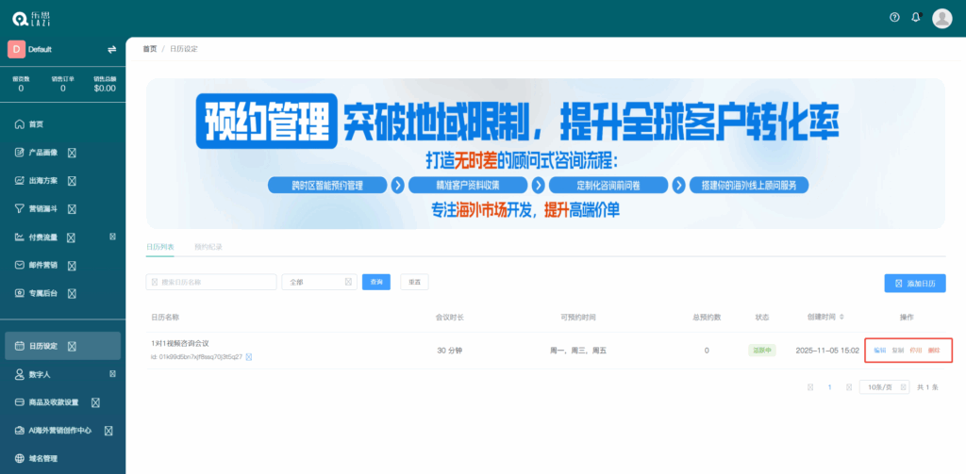Image resolution: width=966 pixels, height=474 pixels.
Task: Click the 首页 home icon in sidebar
Action: pos(19,124)
